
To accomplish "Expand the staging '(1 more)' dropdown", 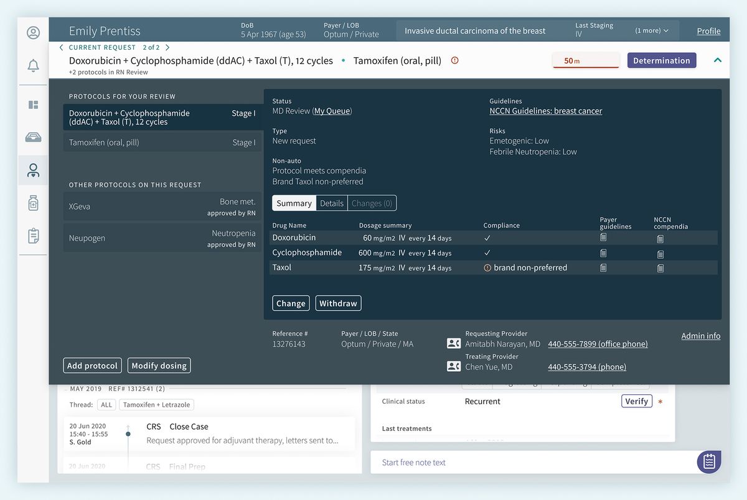I will pos(652,30).
